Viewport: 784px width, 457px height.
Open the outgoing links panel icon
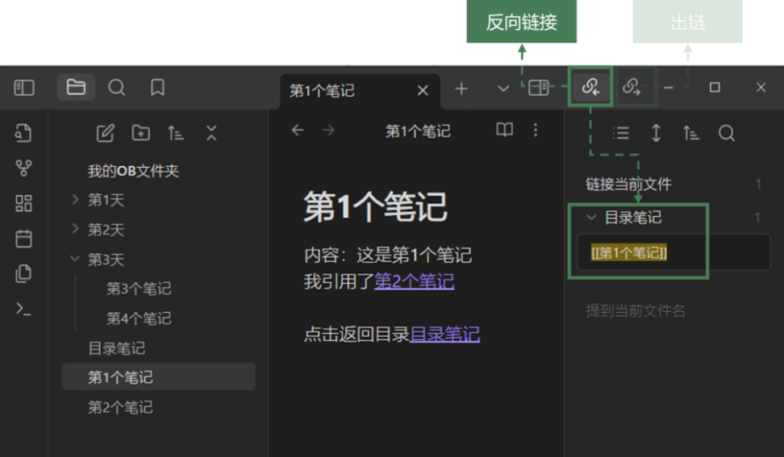pyautogui.click(x=632, y=87)
